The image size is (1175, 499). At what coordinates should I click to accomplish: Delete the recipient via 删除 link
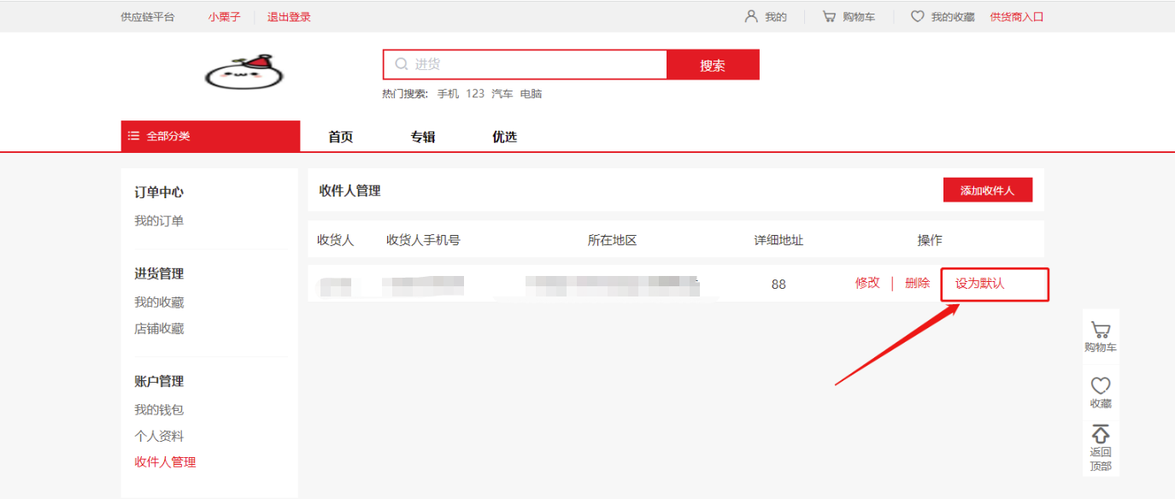[917, 283]
